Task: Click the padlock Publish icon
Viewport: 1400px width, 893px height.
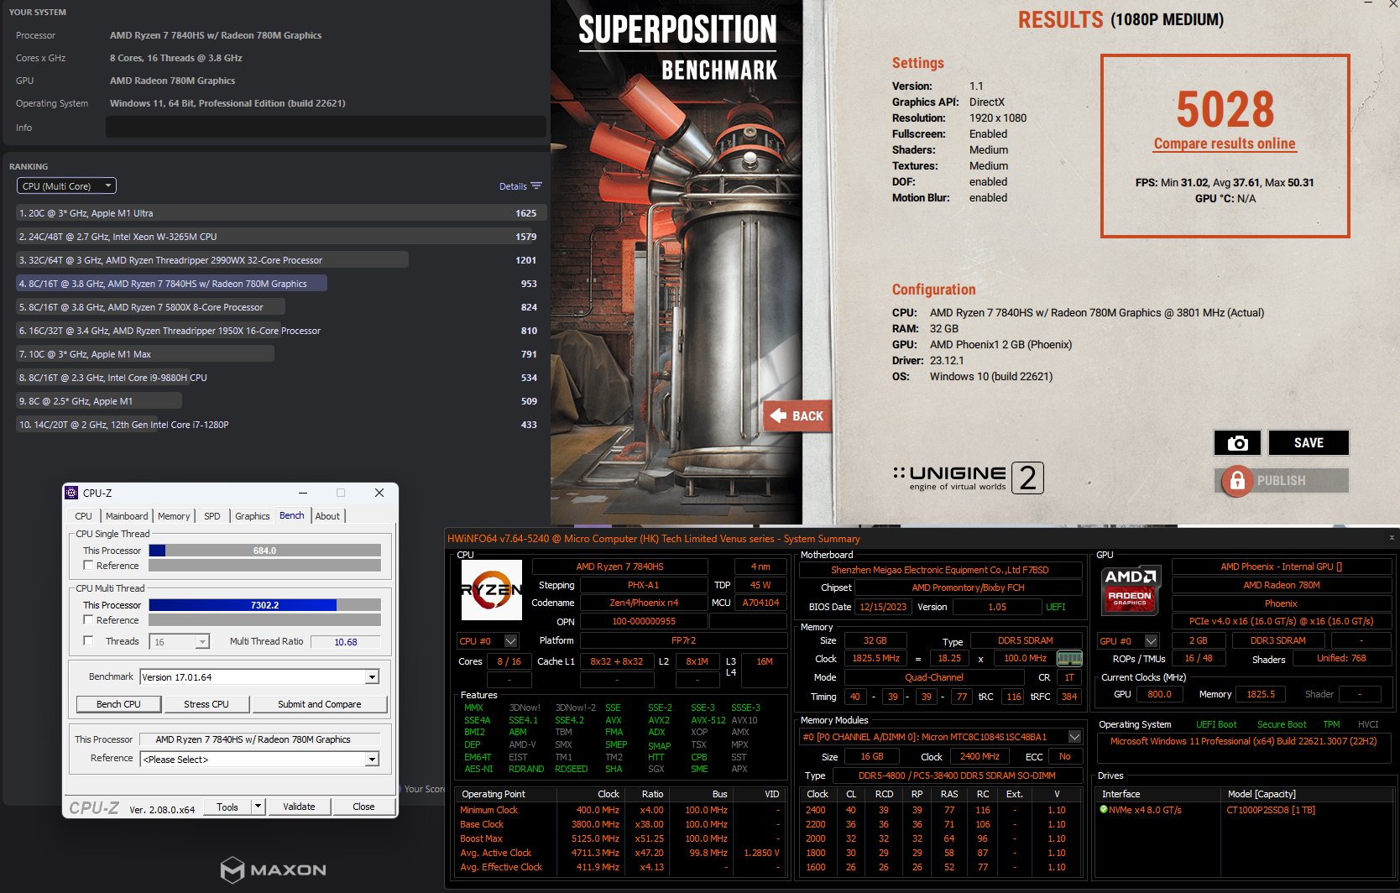Action: 1236,481
